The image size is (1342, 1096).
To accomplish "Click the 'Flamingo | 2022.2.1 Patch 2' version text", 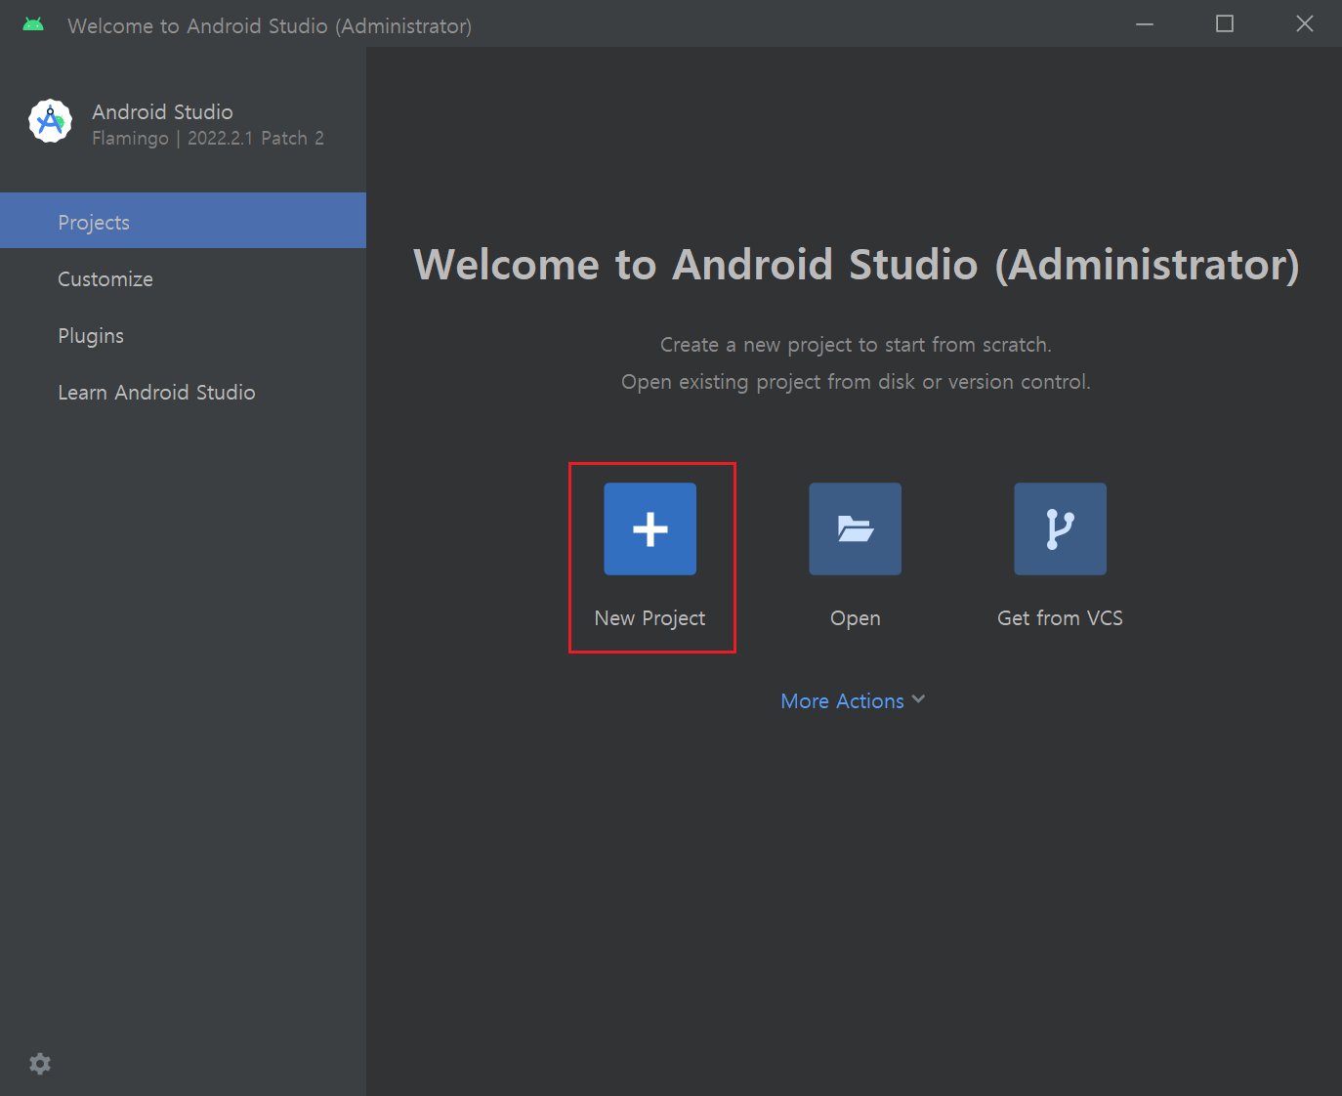I will click(x=208, y=139).
